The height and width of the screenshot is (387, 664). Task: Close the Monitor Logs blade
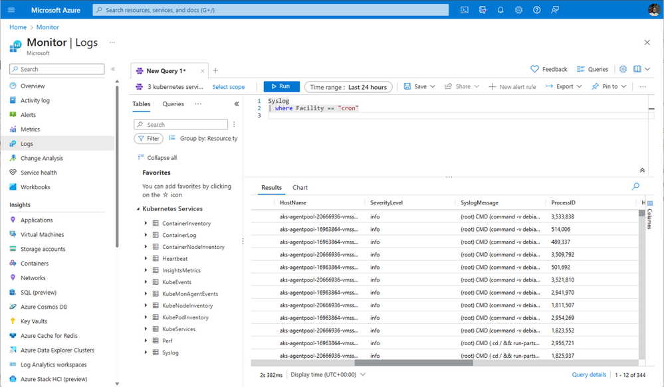tap(647, 42)
